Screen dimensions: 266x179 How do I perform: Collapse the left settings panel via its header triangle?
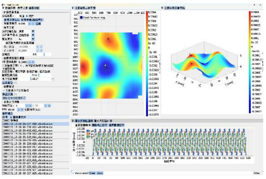tap(3, 8)
